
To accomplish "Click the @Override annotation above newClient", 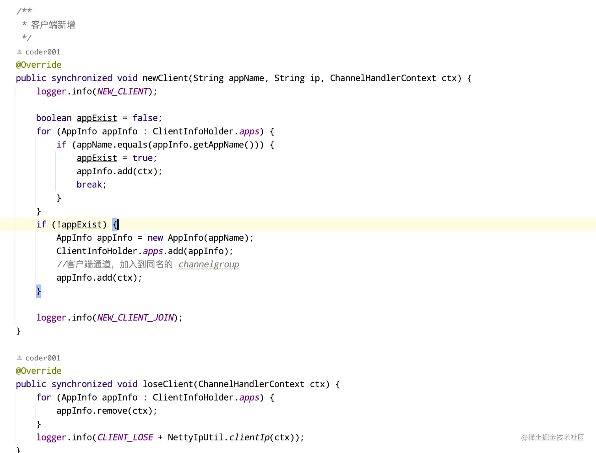I will [39, 65].
